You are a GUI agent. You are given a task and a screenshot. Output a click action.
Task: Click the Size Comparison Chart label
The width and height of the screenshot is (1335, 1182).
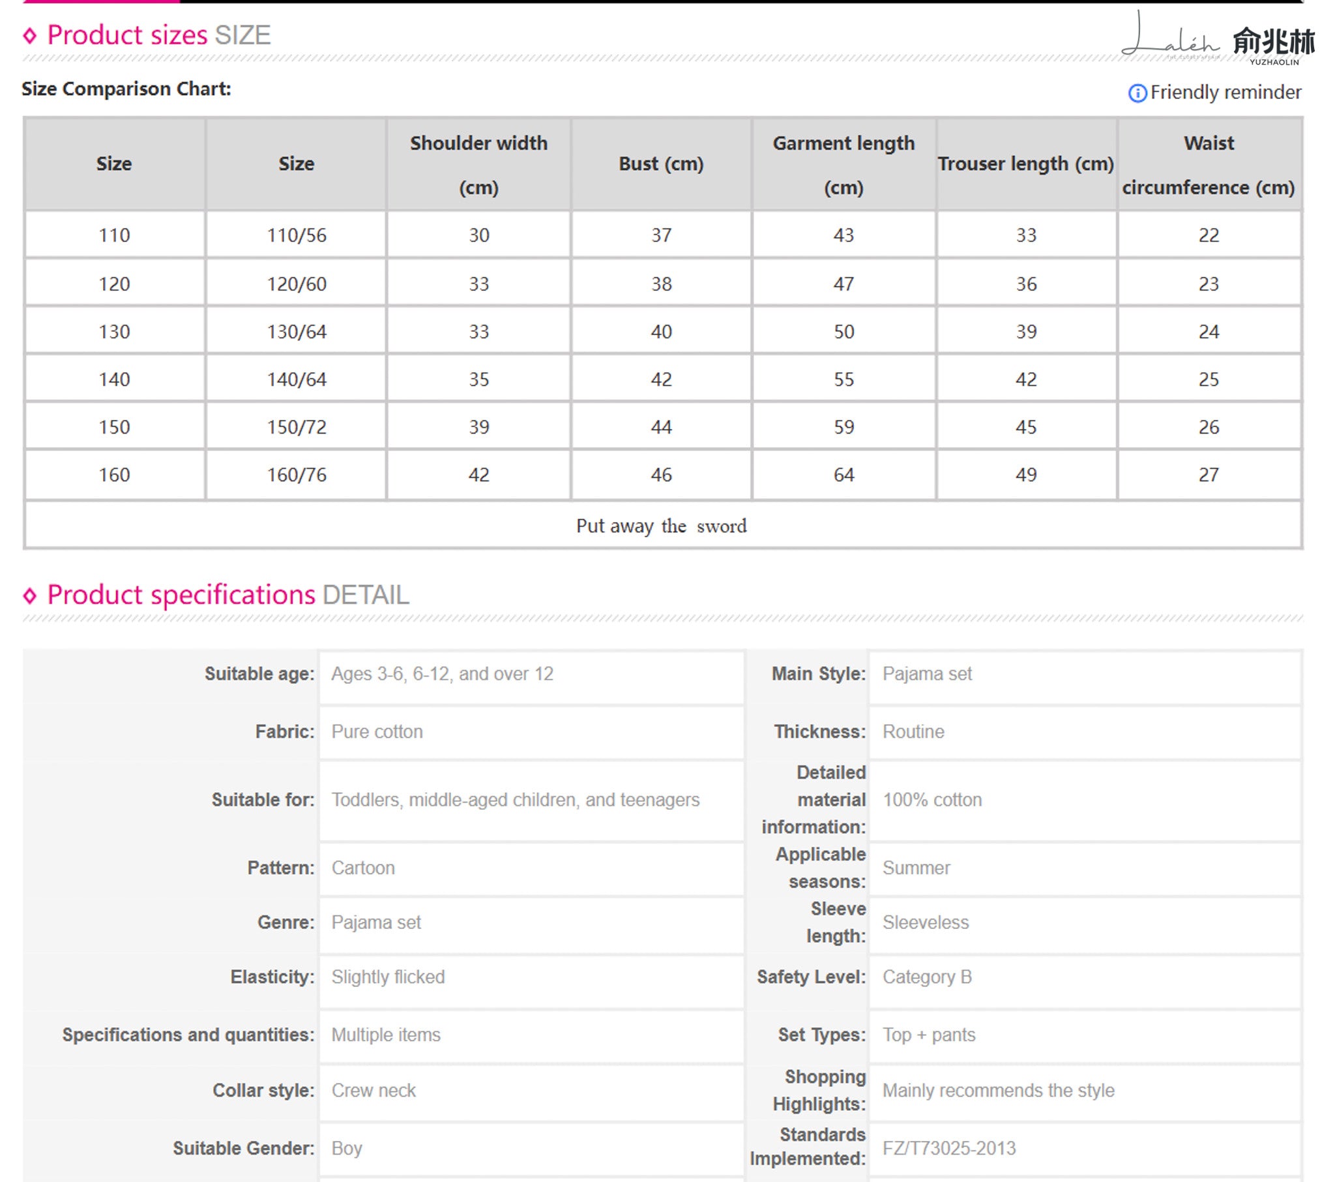tap(126, 89)
